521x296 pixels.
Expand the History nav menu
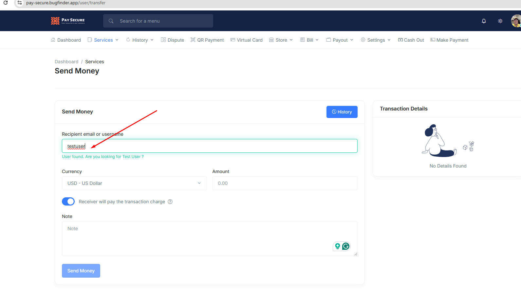click(140, 40)
